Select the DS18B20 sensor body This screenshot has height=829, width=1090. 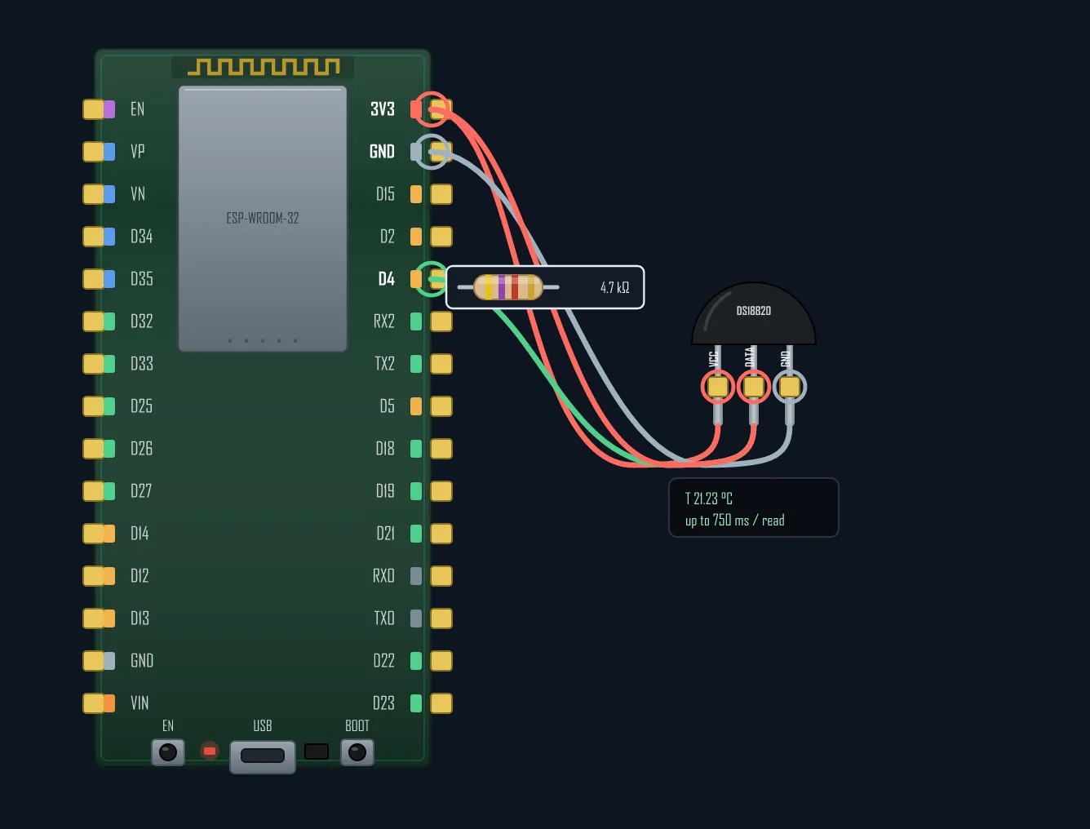pyautogui.click(x=754, y=314)
